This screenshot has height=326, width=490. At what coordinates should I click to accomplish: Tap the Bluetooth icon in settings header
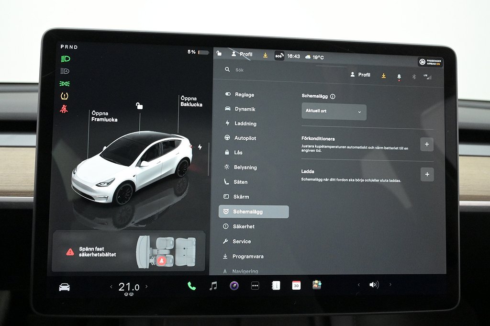tap(414, 76)
